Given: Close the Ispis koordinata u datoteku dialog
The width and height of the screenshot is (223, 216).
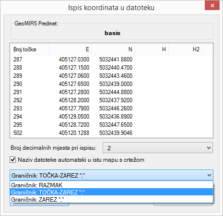Looking at the screenshot, I should pyautogui.click(x=212, y=6).
